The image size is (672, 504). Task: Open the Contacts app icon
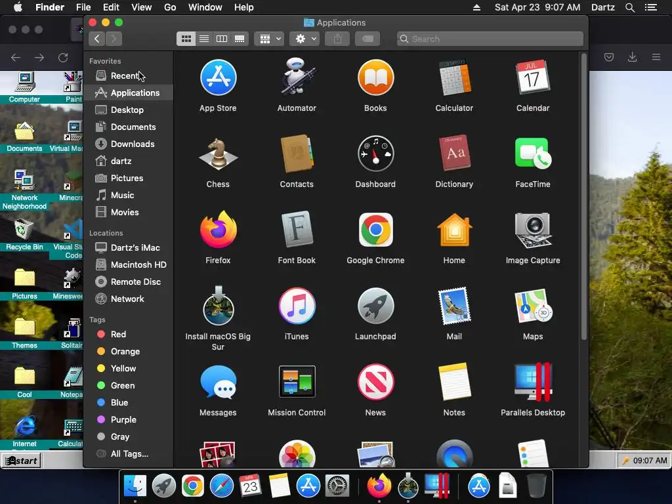pos(297,154)
